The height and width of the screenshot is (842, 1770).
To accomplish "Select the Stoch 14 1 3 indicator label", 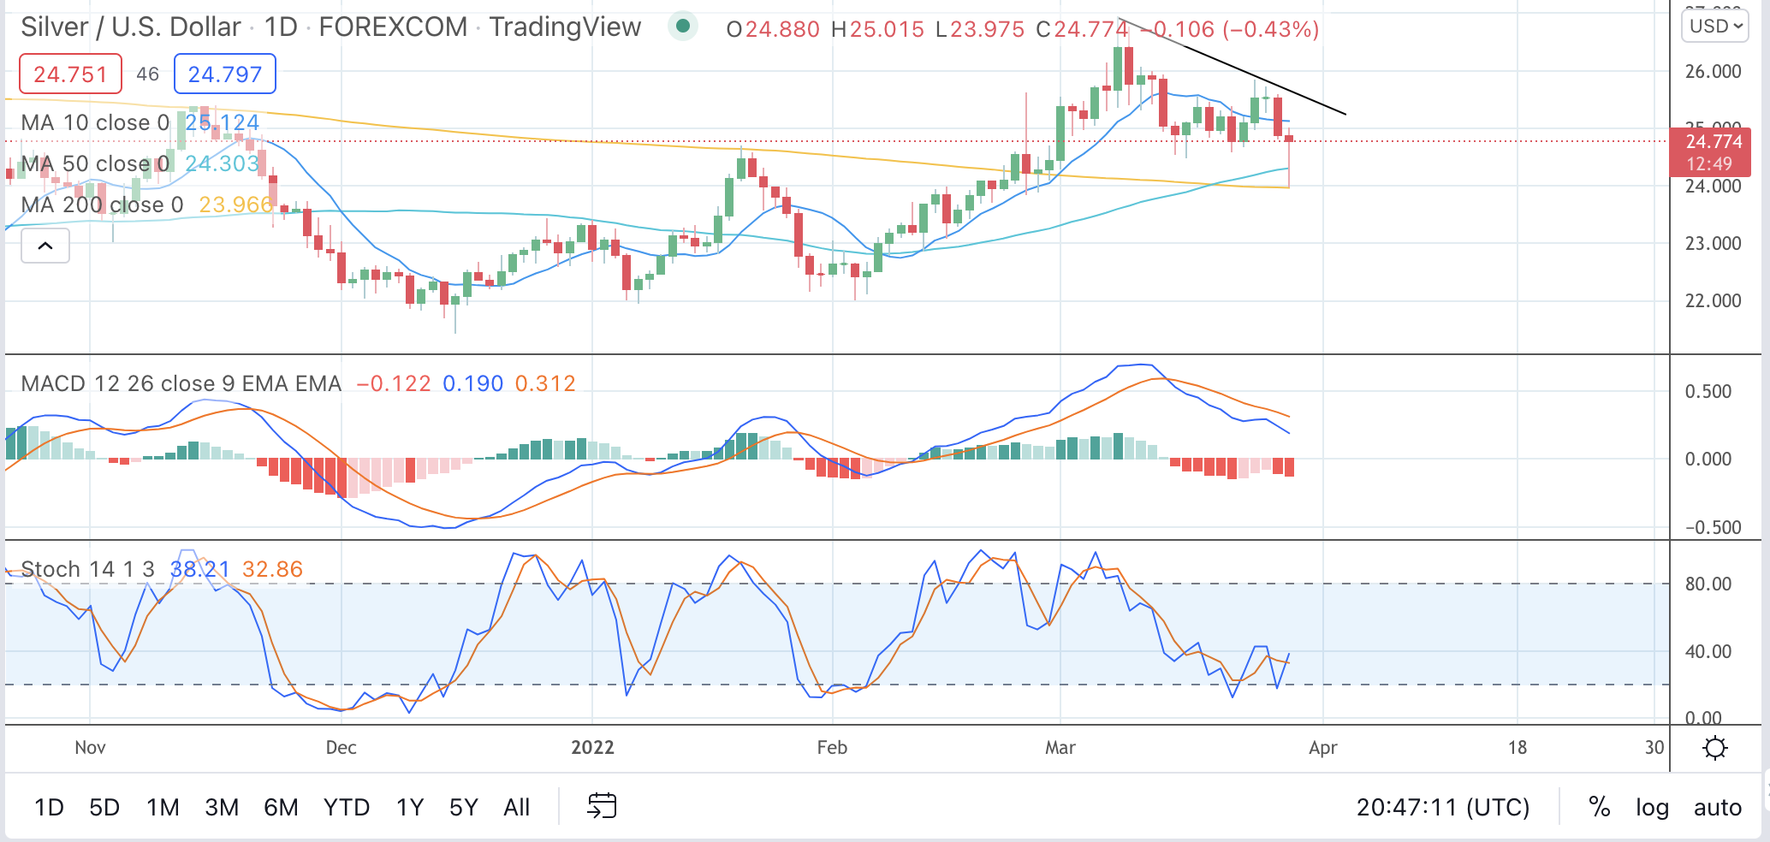I will point(87,569).
